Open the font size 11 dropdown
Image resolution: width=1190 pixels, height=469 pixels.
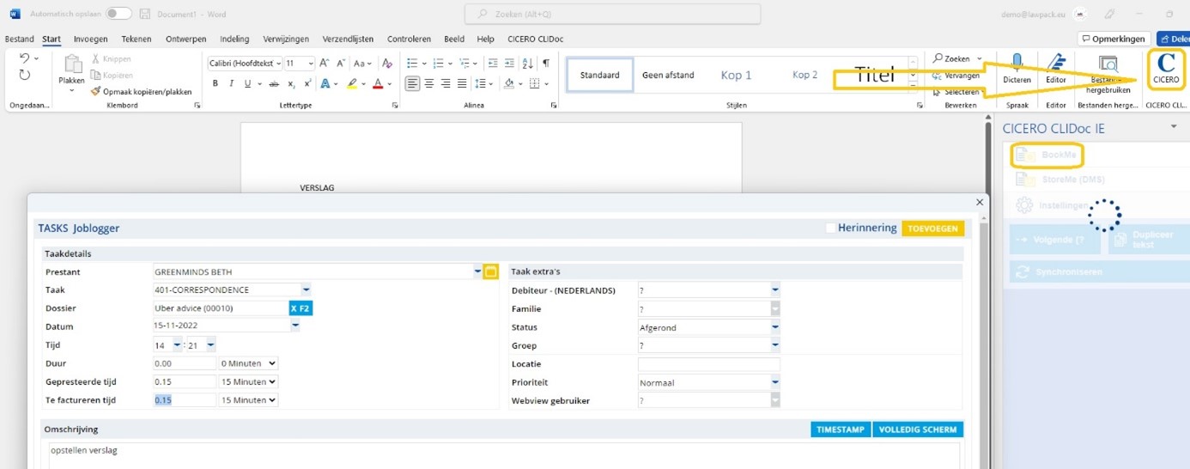(311, 64)
